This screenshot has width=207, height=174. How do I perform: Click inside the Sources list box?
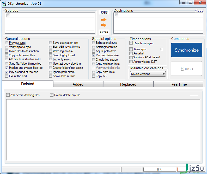pyautogui.click(x=50, y=23)
